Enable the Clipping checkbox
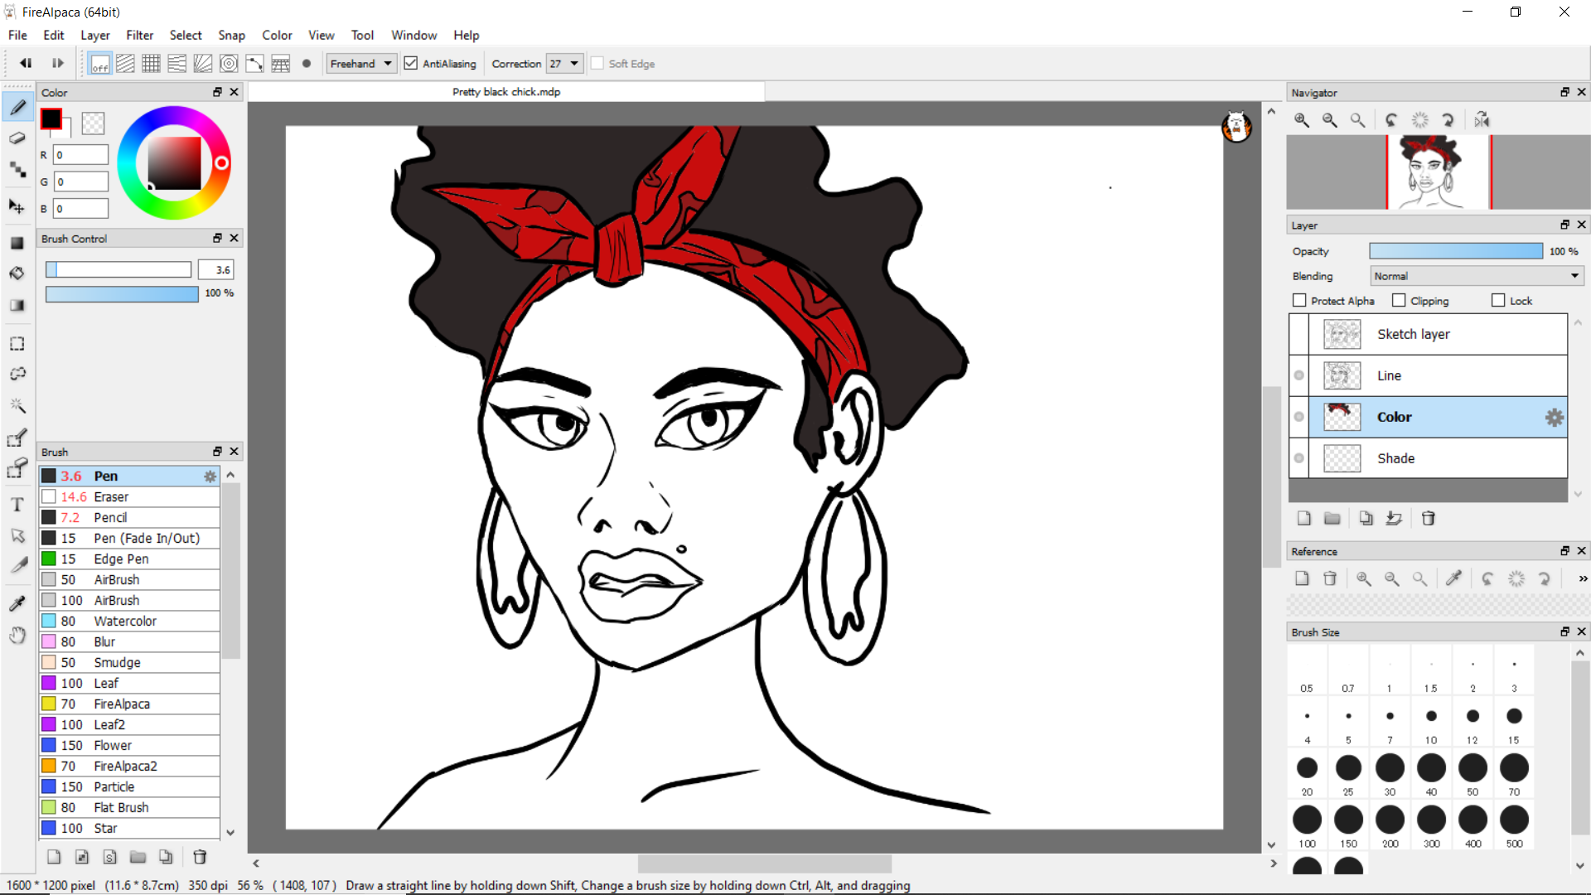 [1399, 301]
